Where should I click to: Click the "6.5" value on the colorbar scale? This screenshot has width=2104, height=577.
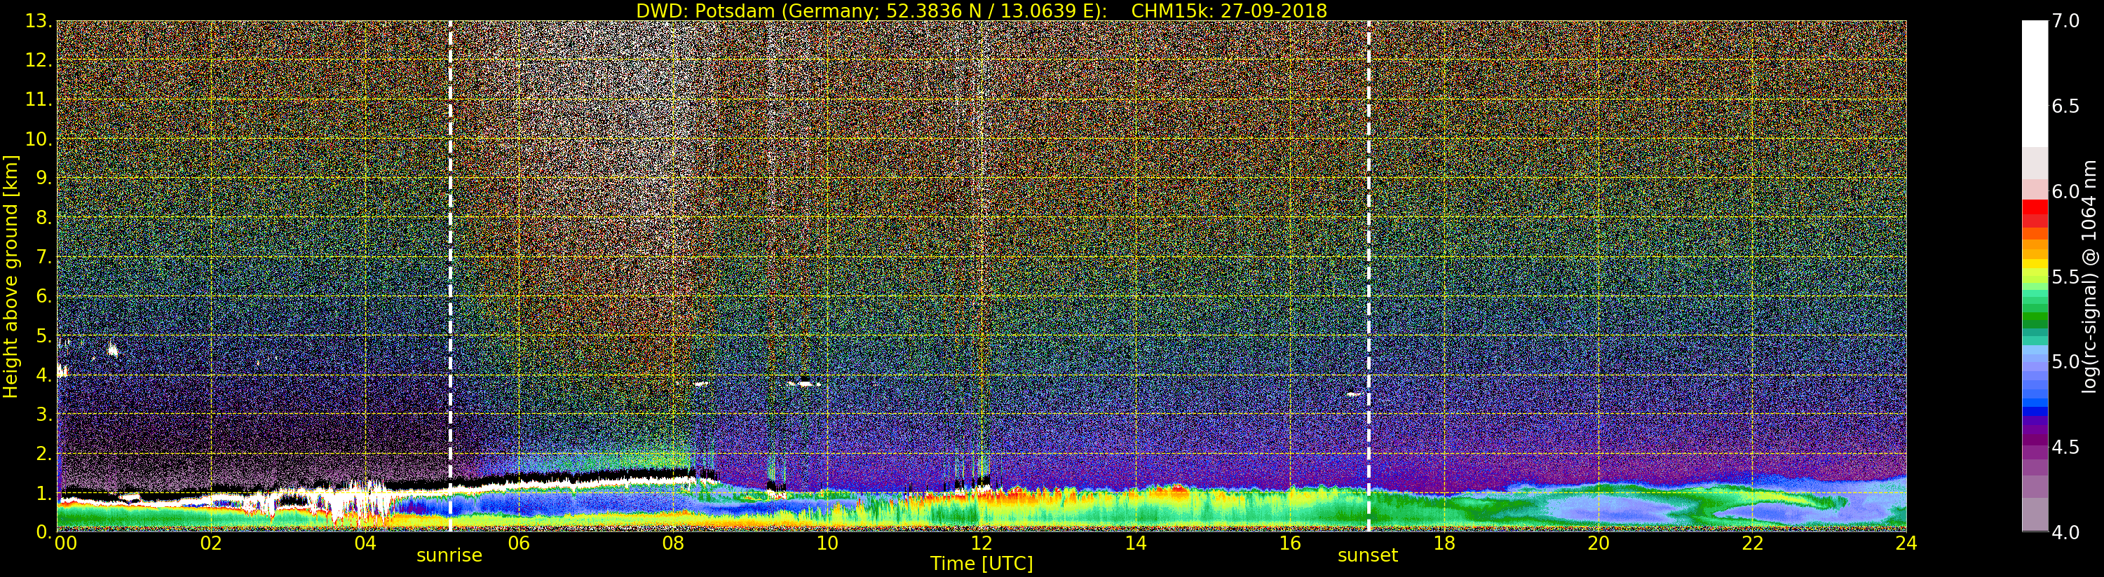pos(2065,106)
